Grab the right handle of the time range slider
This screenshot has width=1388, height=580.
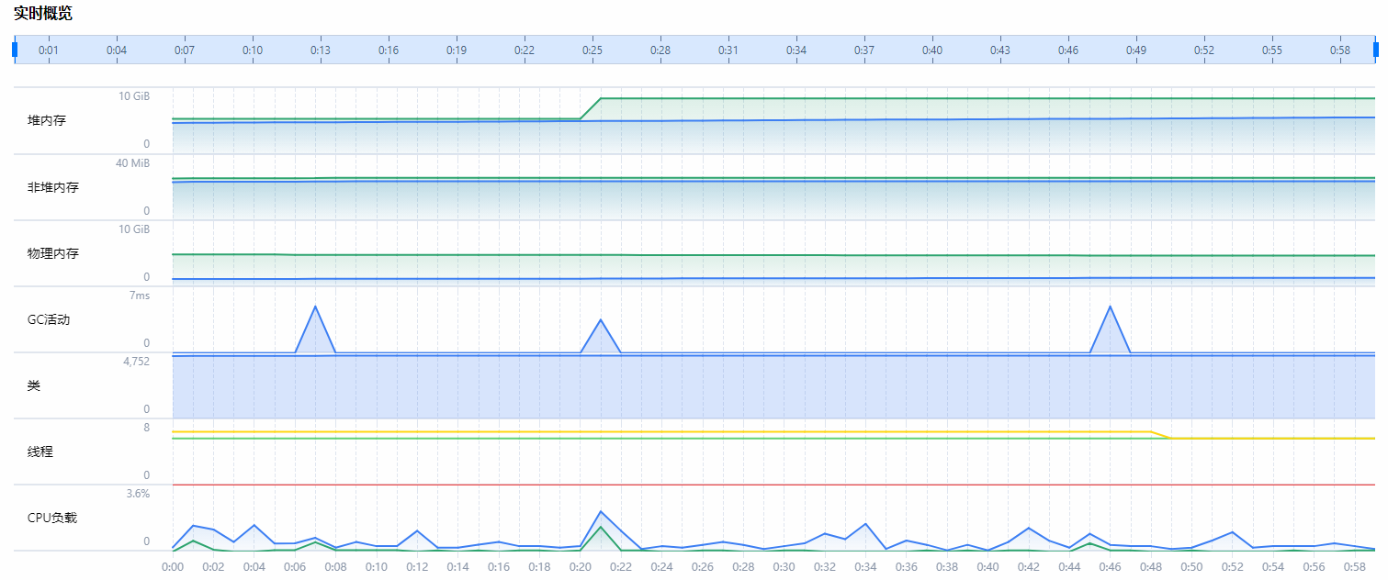coord(1376,50)
